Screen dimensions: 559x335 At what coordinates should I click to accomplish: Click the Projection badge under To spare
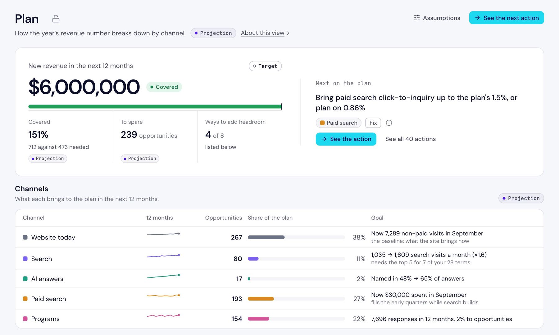(140, 159)
